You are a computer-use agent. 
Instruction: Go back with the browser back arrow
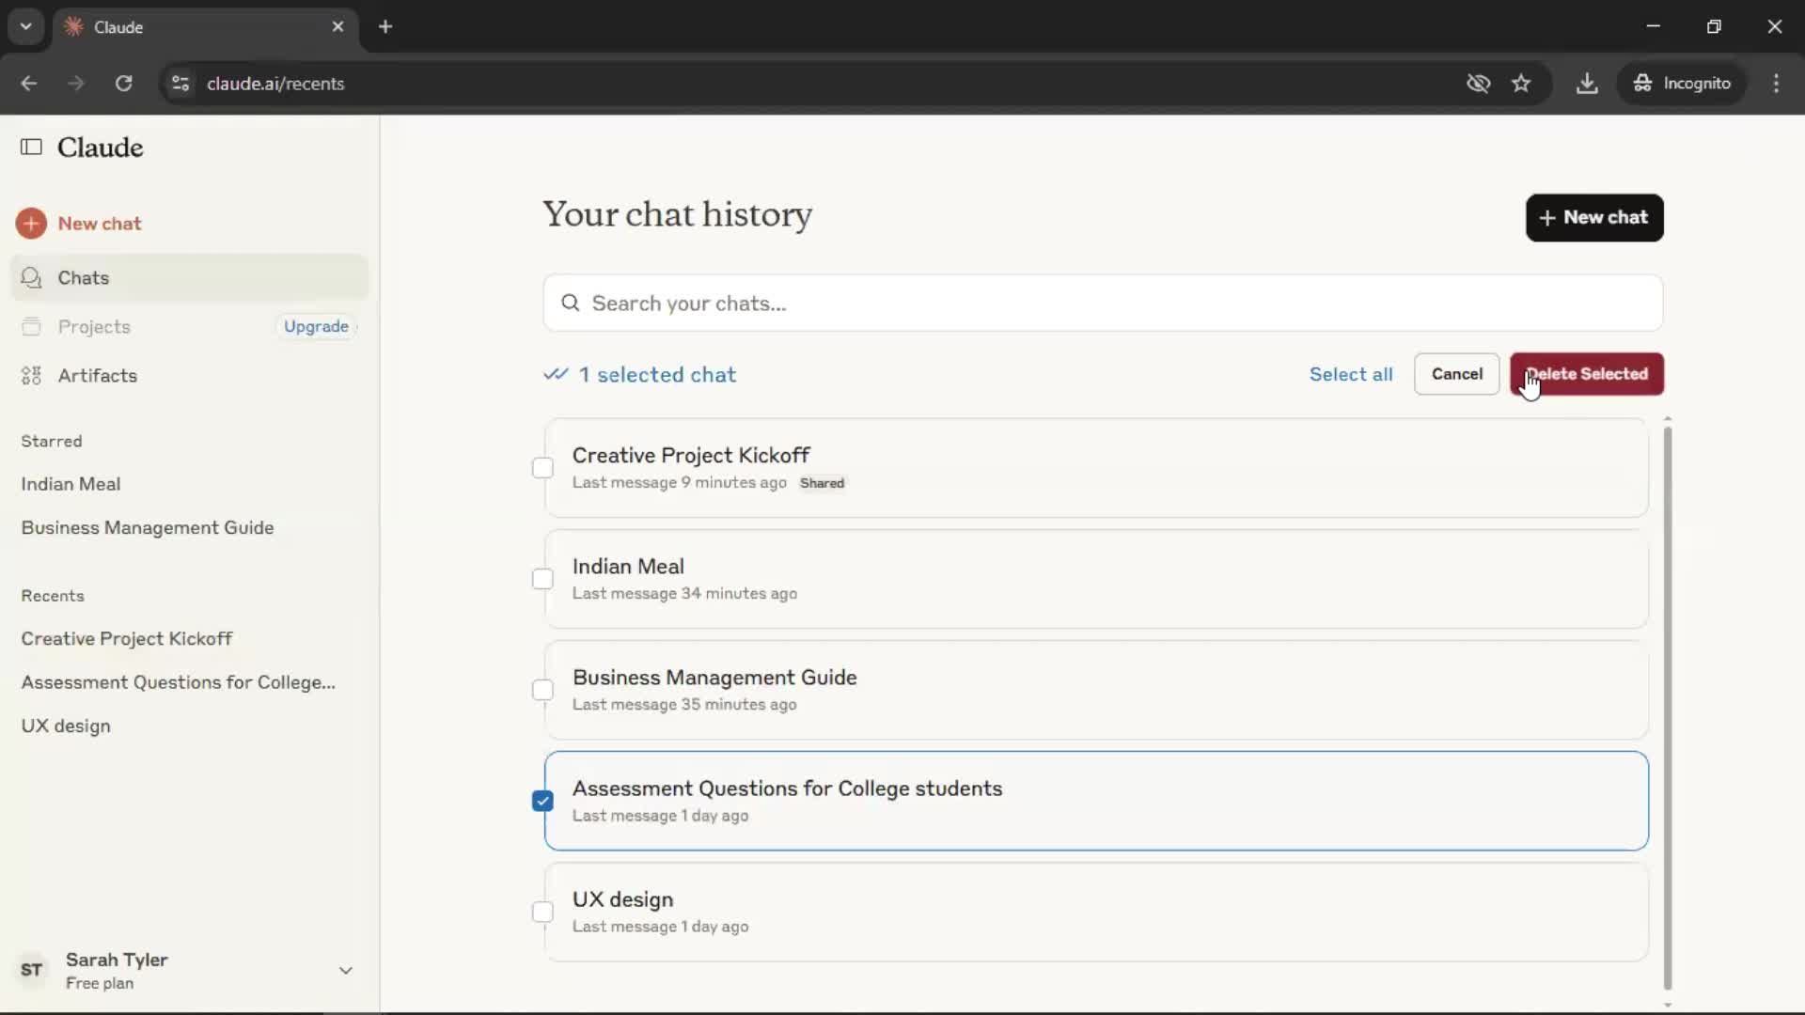[x=29, y=83]
